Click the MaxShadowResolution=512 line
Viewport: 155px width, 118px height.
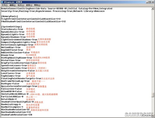coord(16,112)
